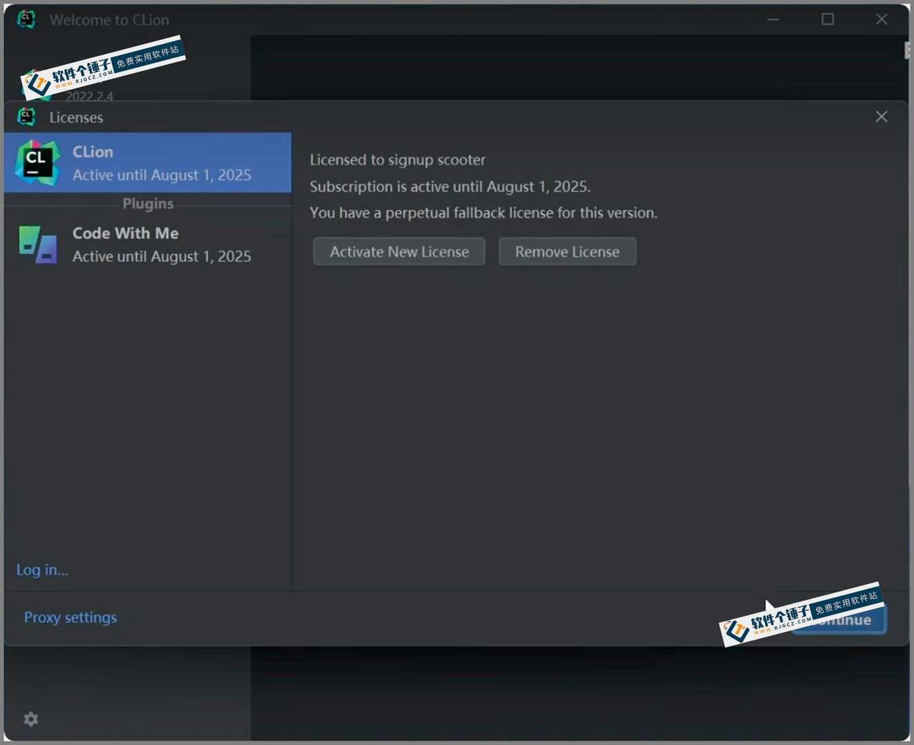Minimize the Welcome to CLion window
Viewport: 914px width, 745px height.
click(x=774, y=19)
